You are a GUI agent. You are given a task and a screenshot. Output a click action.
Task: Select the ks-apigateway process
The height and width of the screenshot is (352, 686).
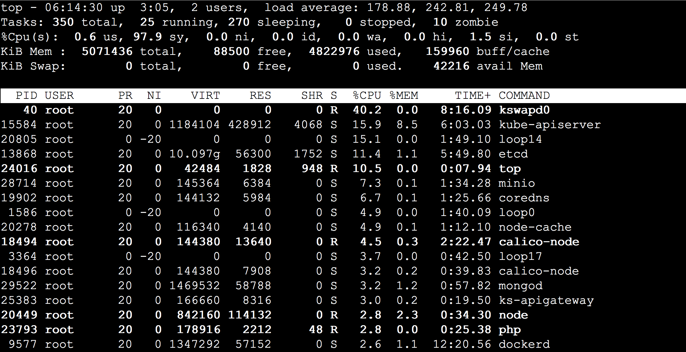tap(546, 300)
